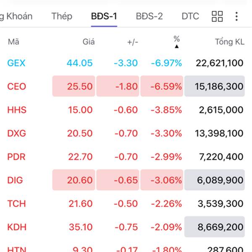Open the grid layout view icon
252x252 pixels.
pos(217,16)
